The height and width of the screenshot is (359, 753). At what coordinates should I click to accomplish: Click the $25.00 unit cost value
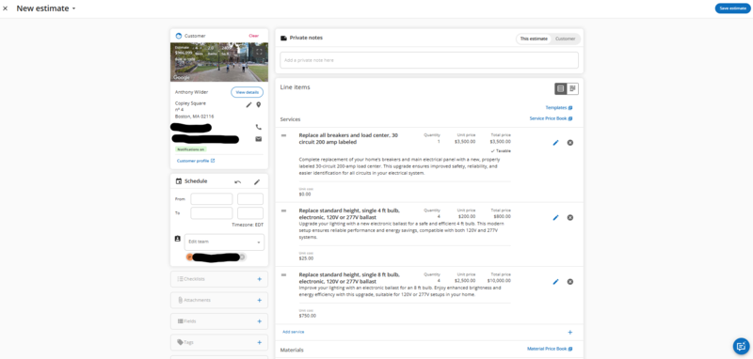[306, 258]
